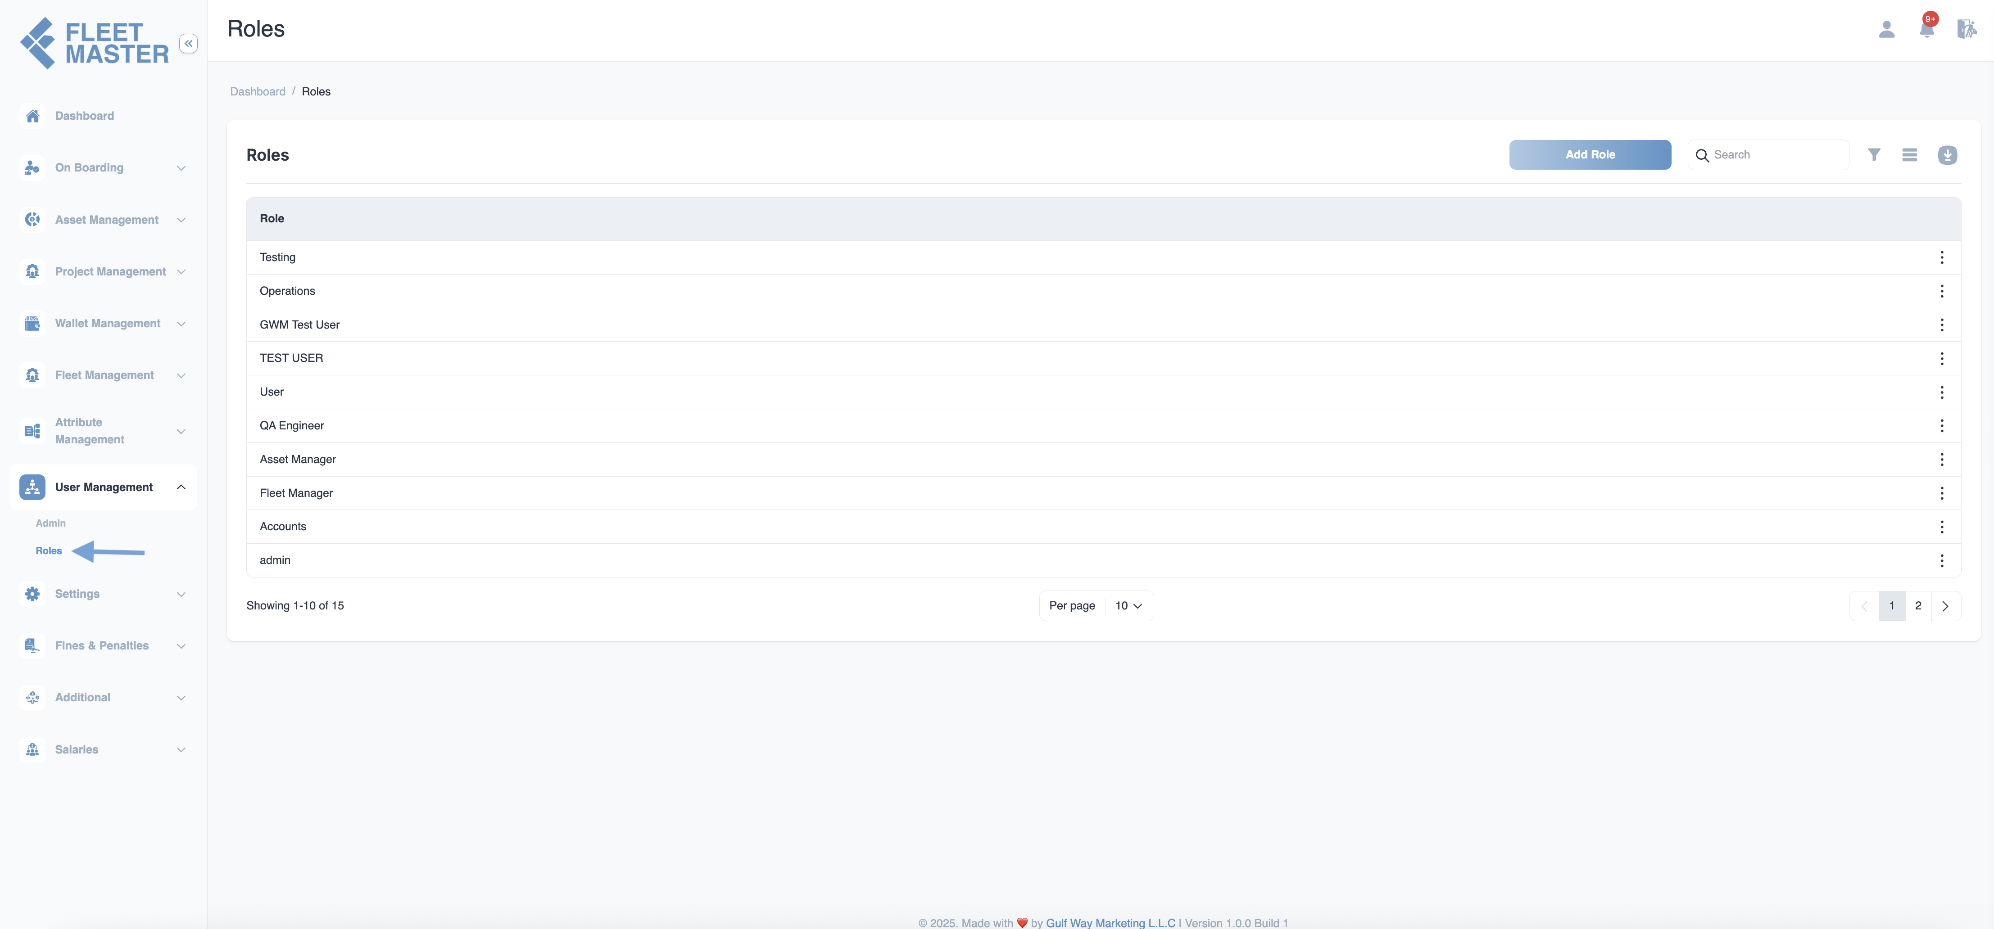Open Gulf Way Marketing L.L.C link

pos(1110,923)
